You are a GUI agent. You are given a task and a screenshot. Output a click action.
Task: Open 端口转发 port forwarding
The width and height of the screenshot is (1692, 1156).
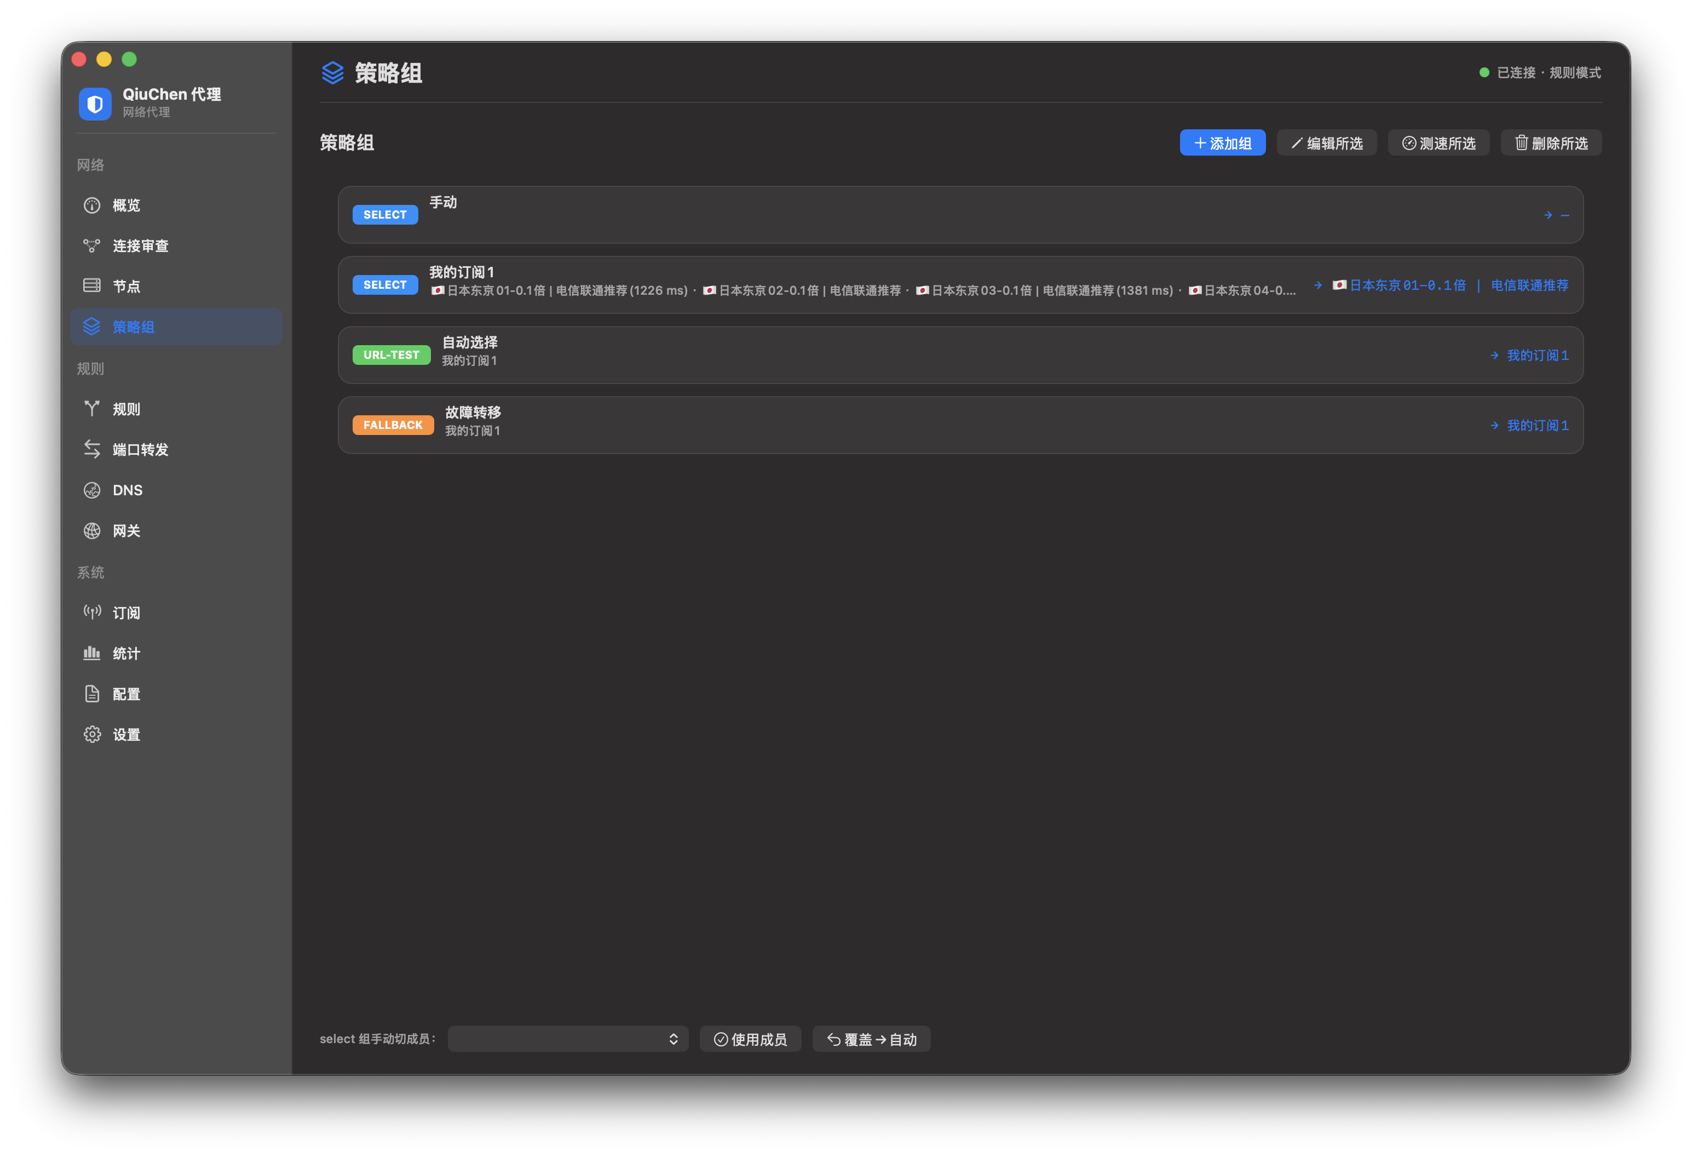click(x=176, y=450)
